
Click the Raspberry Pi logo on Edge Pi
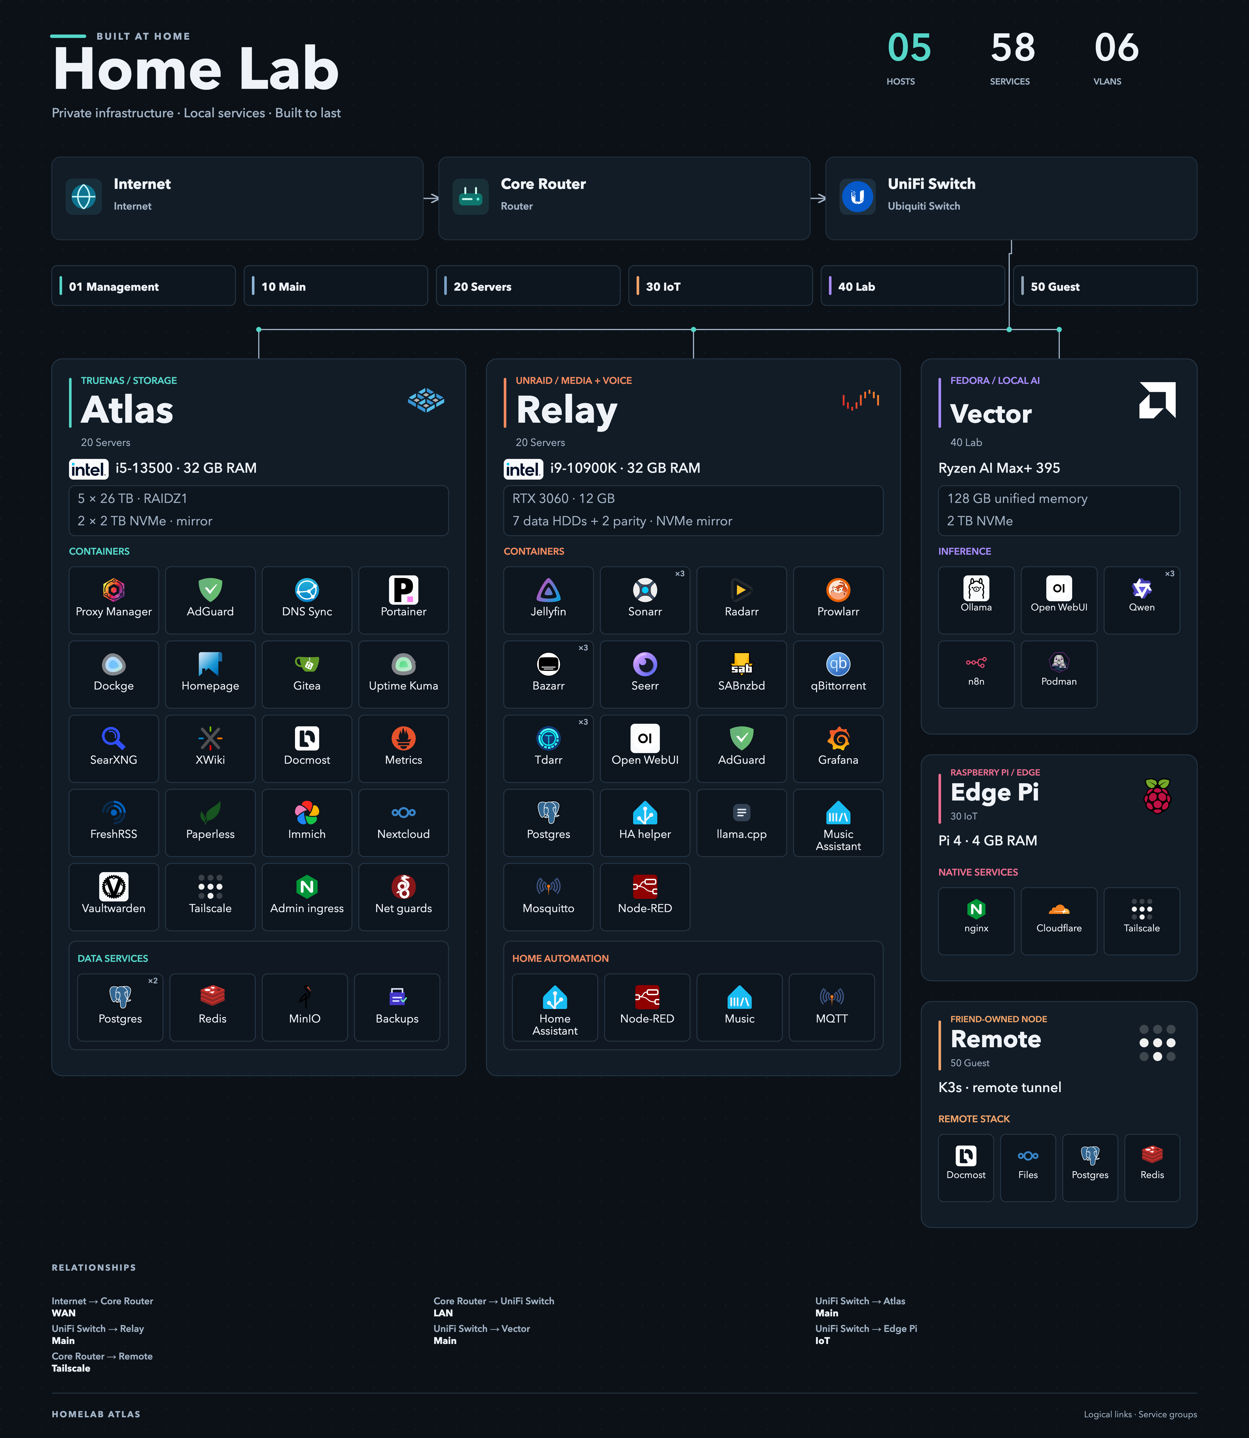(1157, 796)
